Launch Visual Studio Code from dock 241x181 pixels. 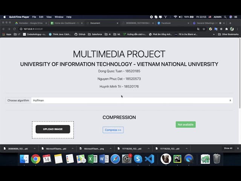(149, 159)
